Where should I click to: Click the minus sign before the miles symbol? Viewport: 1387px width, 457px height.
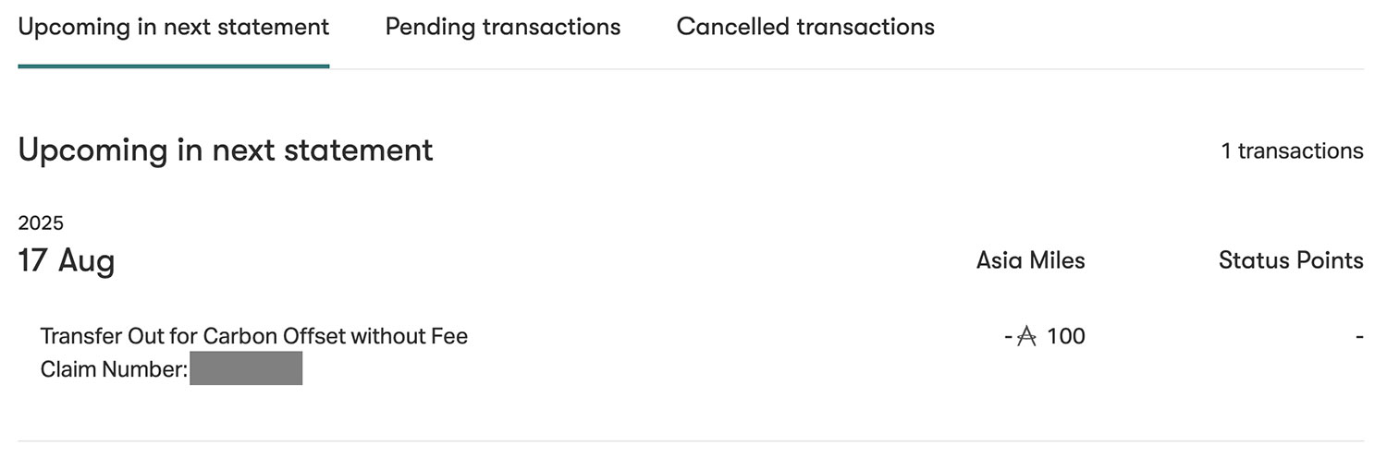point(1009,337)
